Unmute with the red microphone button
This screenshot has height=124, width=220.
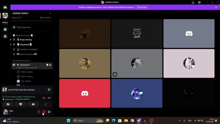click(x=39, y=112)
